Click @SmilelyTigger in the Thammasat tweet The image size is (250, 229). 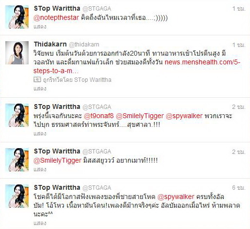point(140,116)
